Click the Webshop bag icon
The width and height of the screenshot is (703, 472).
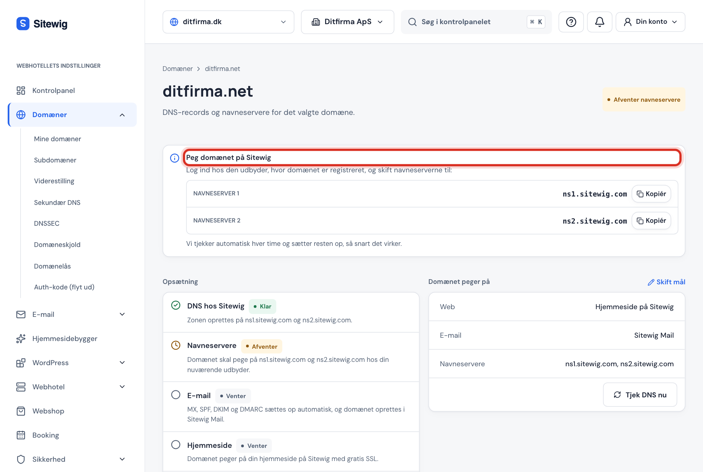pos(21,411)
